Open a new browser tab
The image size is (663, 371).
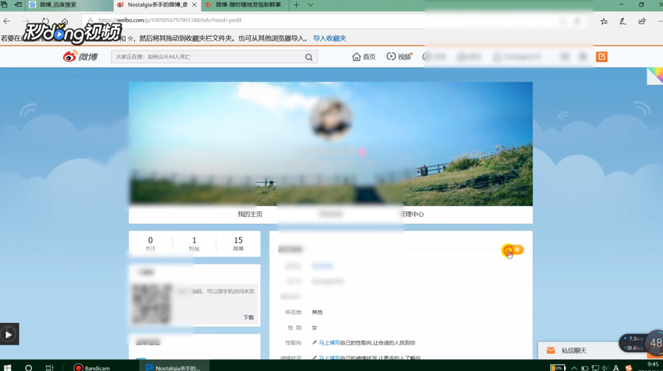tap(296, 5)
